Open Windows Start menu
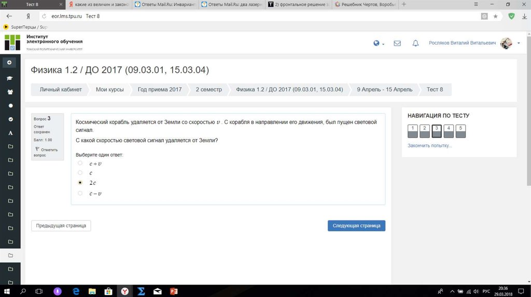Viewport: 531px width, 297px height. (x=6, y=291)
